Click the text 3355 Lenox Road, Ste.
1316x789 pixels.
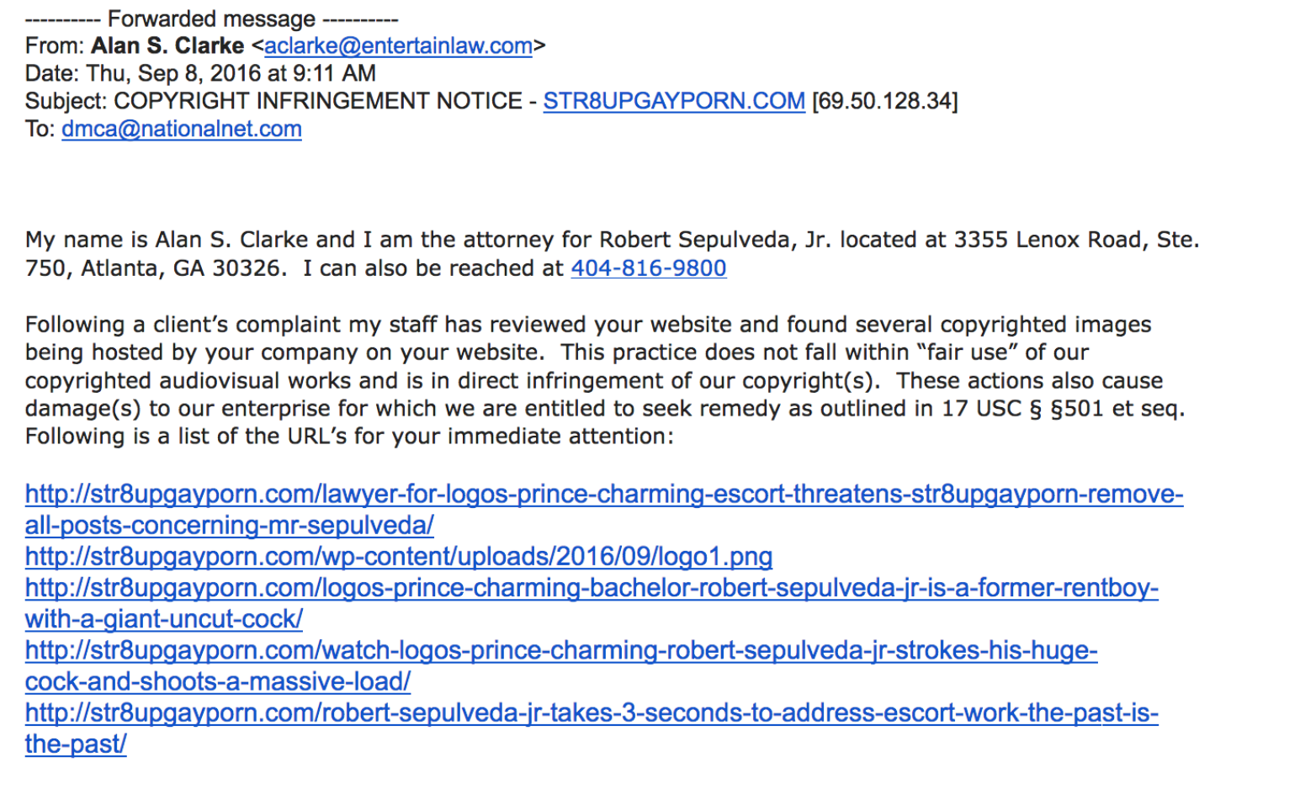point(1076,240)
